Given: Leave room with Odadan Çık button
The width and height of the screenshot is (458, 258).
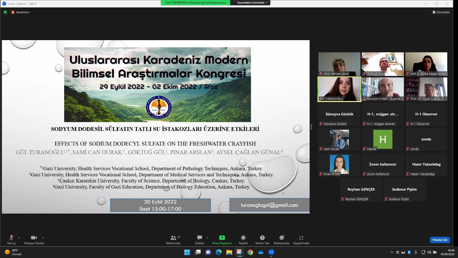Looking at the screenshot, I should 440,240.
